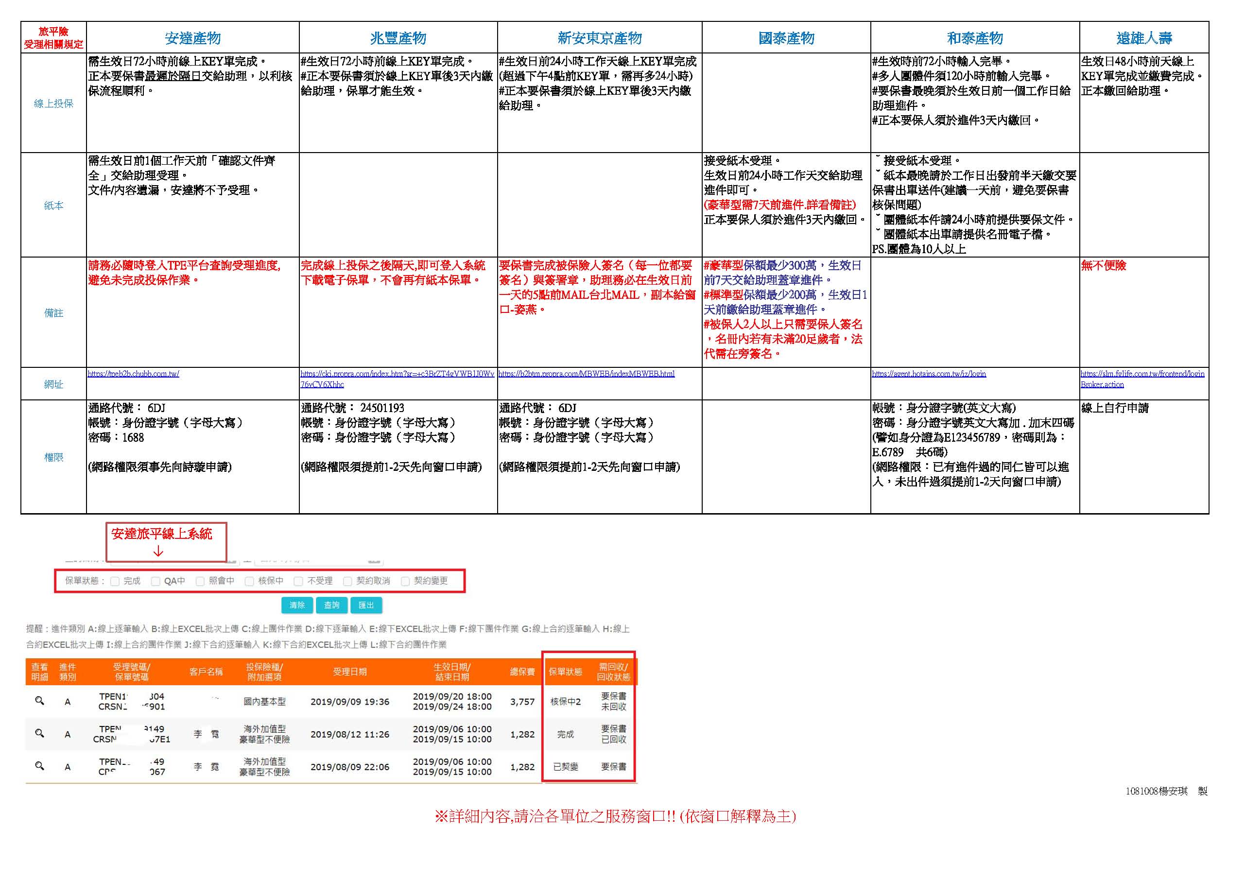Viewport: 1245px width, 880px height.
Task: Open details magnifier for 2019/08/09 22:06 row
Action: coord(39,766)
